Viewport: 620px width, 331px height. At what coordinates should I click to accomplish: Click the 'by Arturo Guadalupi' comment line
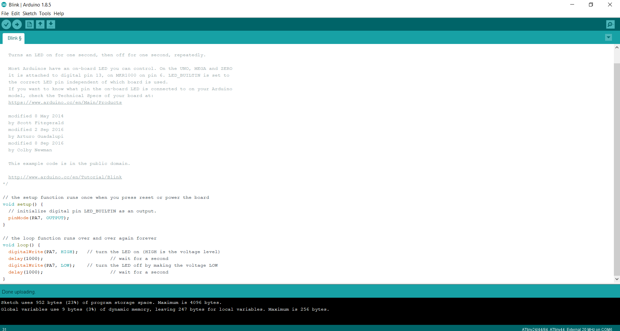pos(36,136)
